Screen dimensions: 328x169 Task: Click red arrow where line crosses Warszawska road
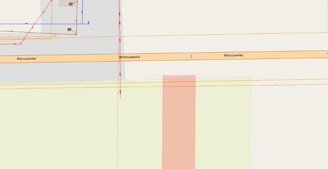tap(120, 57)
